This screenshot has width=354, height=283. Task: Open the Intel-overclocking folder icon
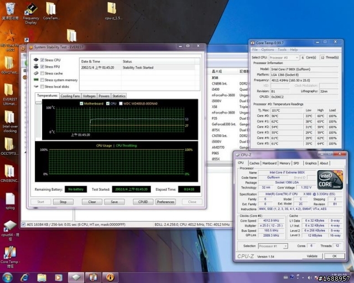pyautogui.click(x=10, y=122)
